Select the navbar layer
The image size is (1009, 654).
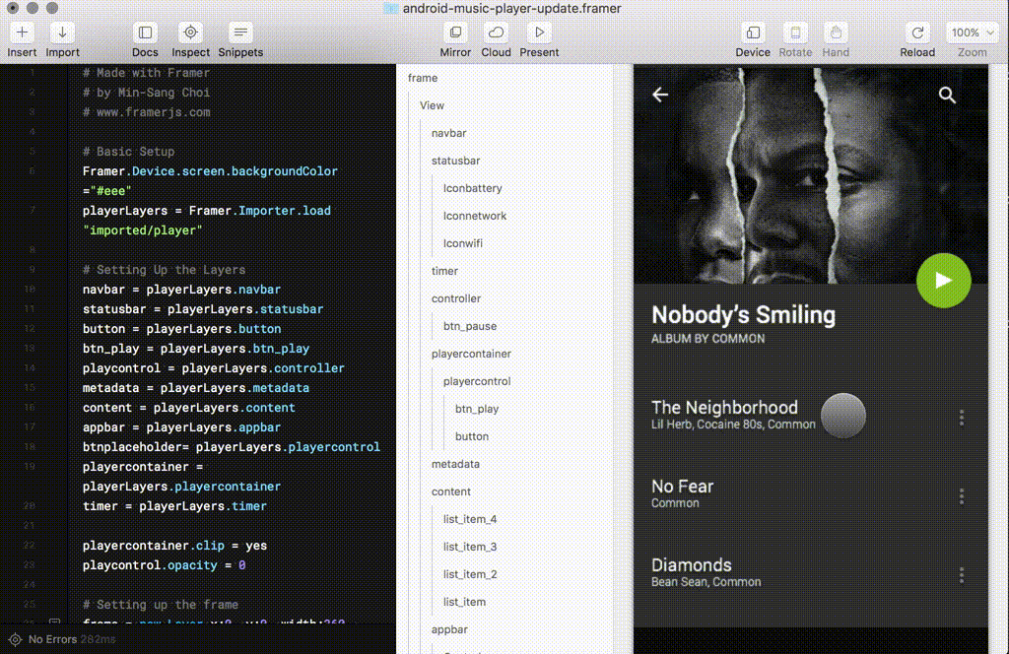pos(448,133)
